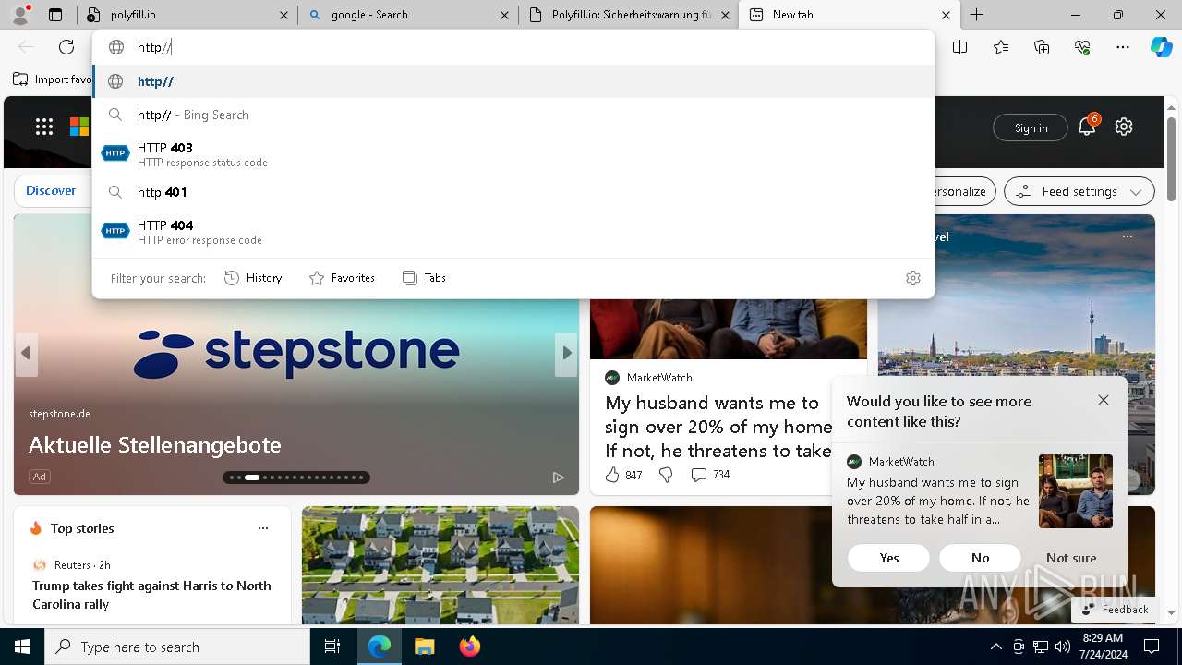The height and width of the screenshot is (665, 1182).
Task: Filter search by Tabs
Action: tap(424, 278)
